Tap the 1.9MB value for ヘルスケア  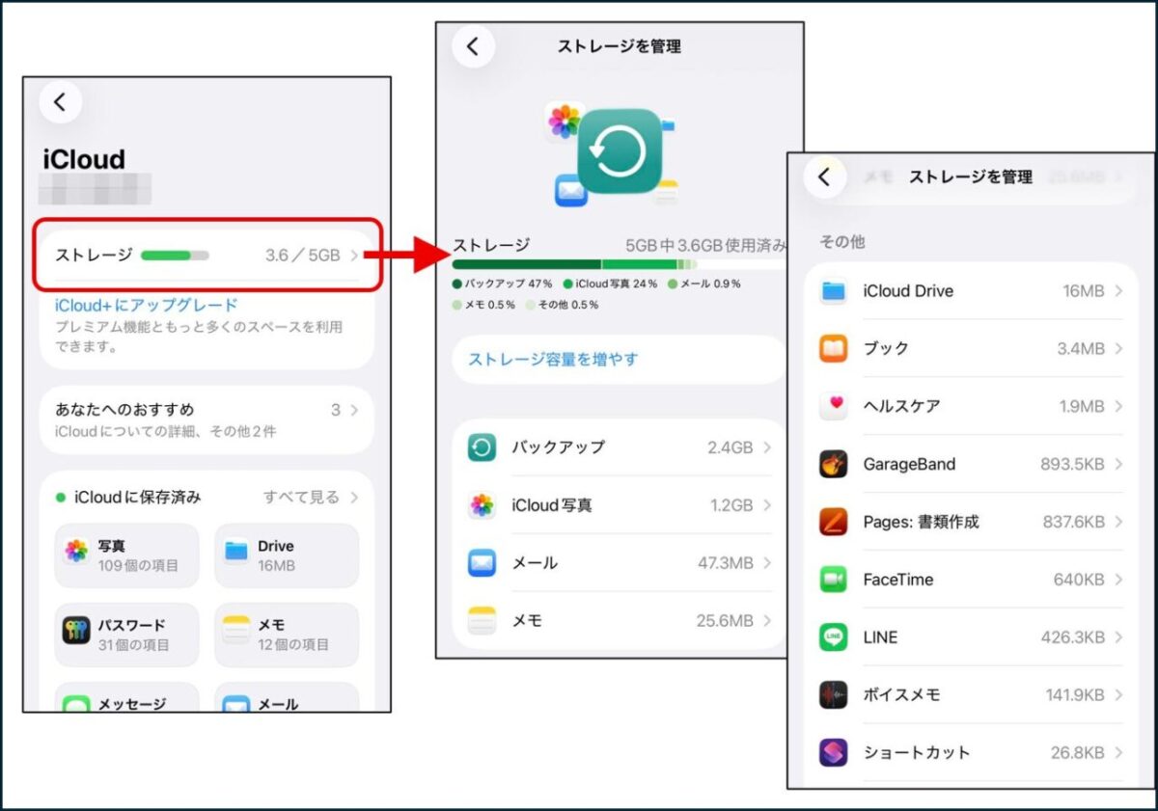(1081, 406)
